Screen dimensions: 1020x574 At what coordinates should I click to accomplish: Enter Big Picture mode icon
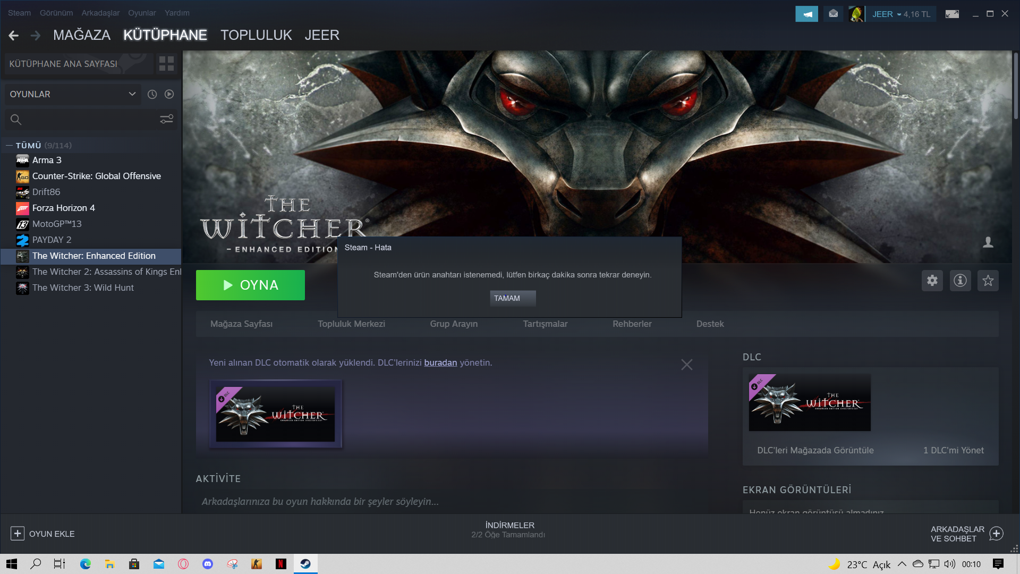pyautogui.click(x=951, y=14)
